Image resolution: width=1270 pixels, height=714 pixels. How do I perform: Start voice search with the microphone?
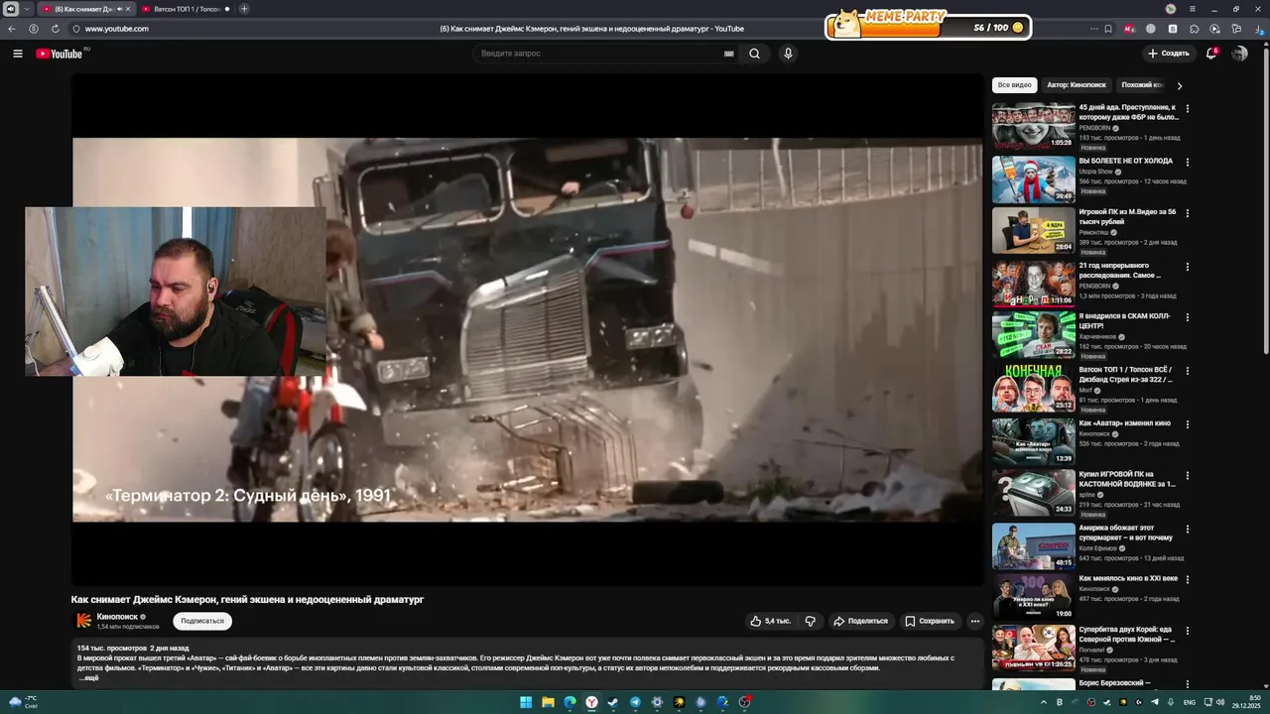[x=788, y=54]
